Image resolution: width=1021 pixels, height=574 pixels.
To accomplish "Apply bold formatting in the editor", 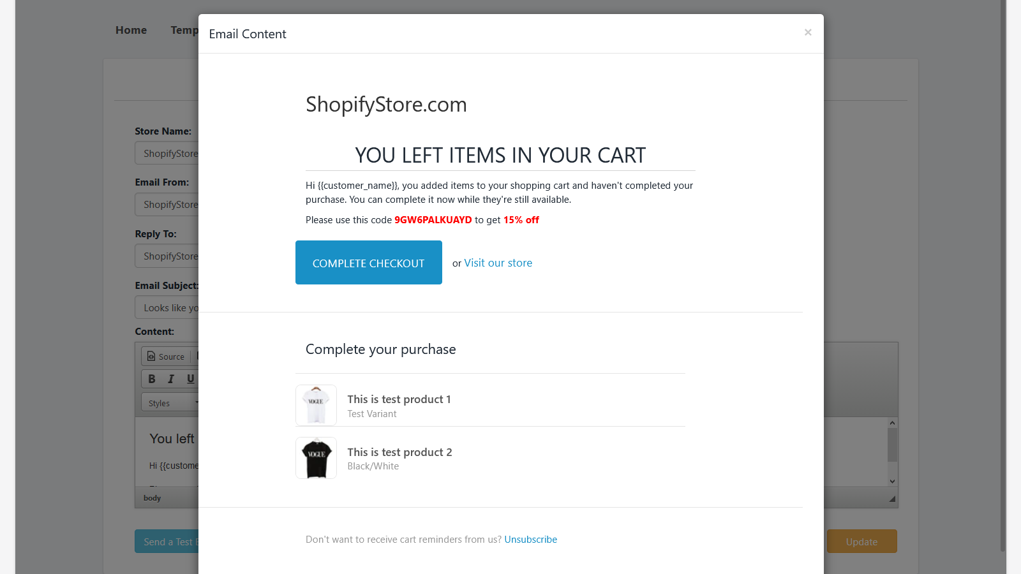I will point(152,378).
